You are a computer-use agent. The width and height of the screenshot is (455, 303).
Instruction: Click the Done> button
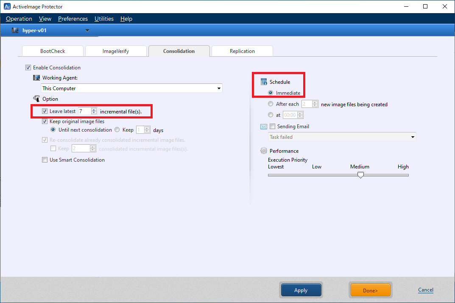click(370, 290)
